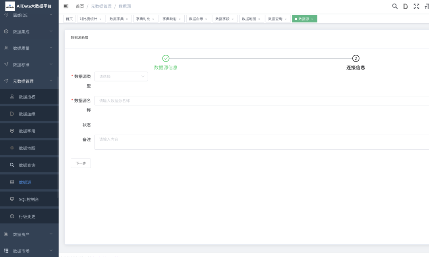Close the 数据地图 tab
This screenshot has width=429, height=257.
click(x=259, y=19)
